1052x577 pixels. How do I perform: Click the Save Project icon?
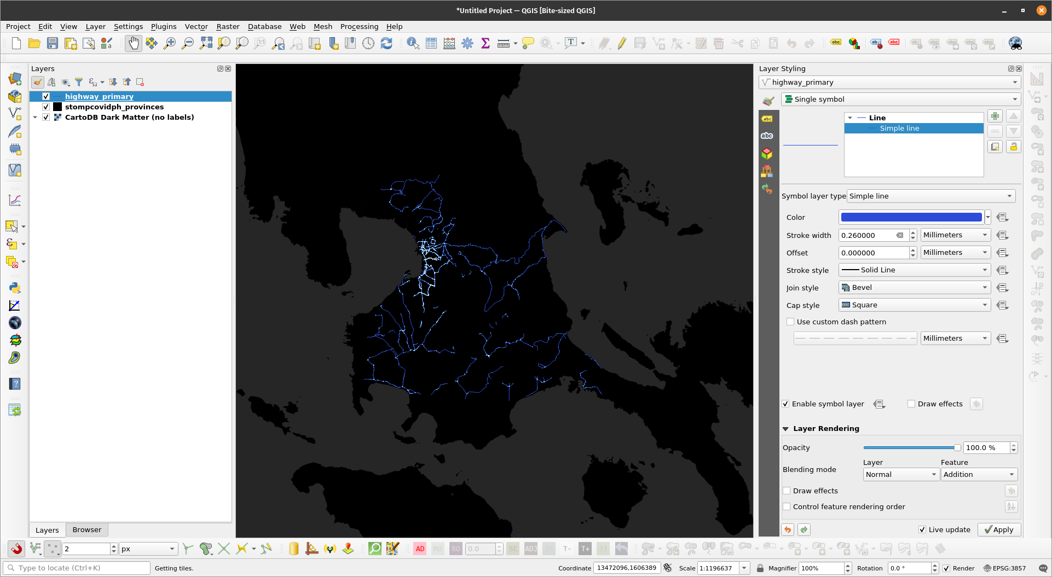coord(53,44)
